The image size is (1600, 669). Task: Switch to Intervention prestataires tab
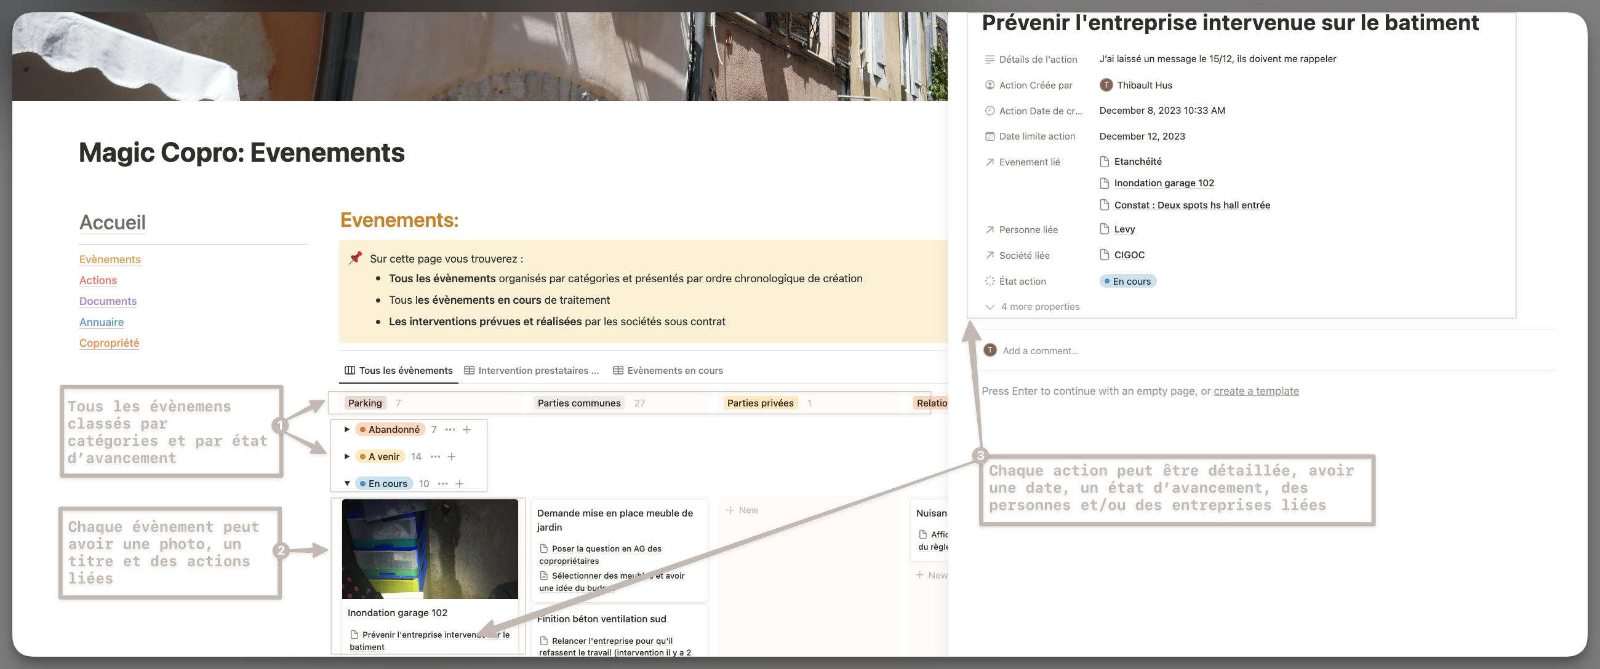pos(532,371)
